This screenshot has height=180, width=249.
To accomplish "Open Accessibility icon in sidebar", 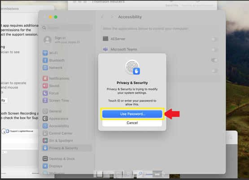I will [x=45, y=126].
